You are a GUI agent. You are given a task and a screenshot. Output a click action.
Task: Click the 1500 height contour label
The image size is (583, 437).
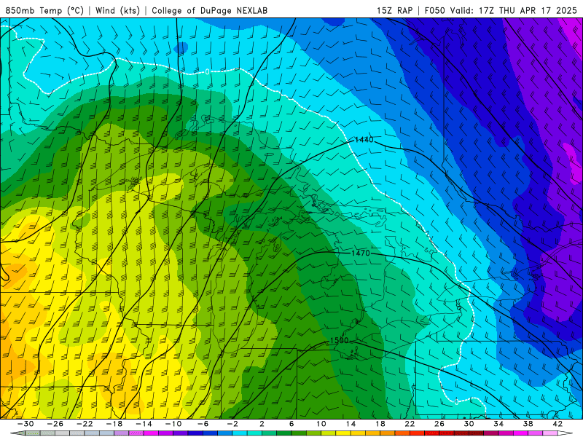pyautogui.click(x=339, y=340)
